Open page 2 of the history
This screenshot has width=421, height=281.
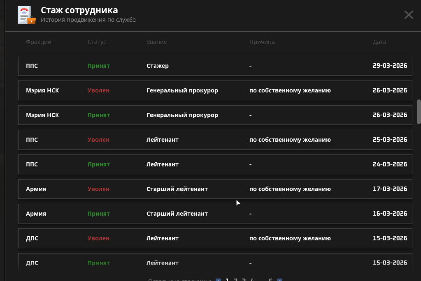coord(235,280)
